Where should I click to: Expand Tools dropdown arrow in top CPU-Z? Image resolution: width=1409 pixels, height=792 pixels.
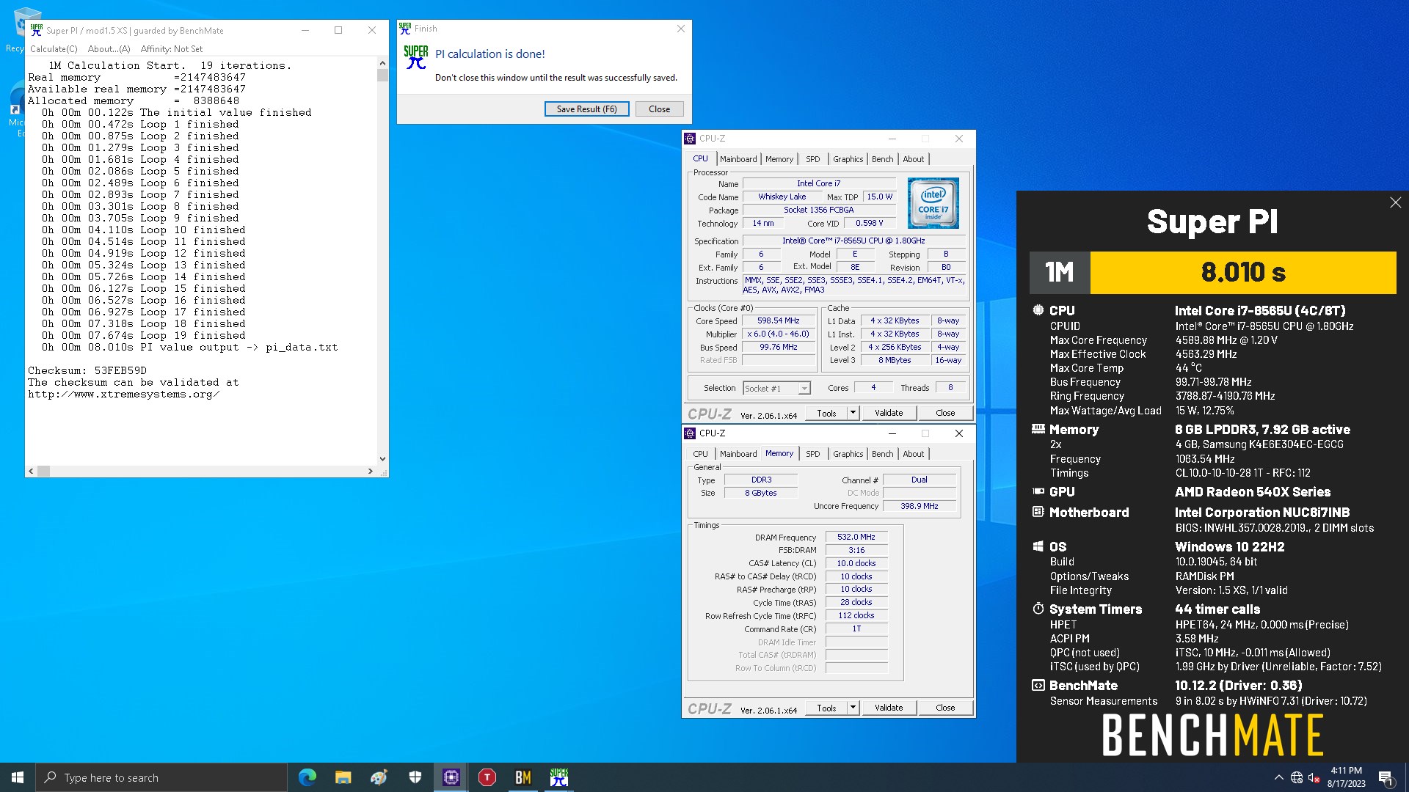(853, 413)
